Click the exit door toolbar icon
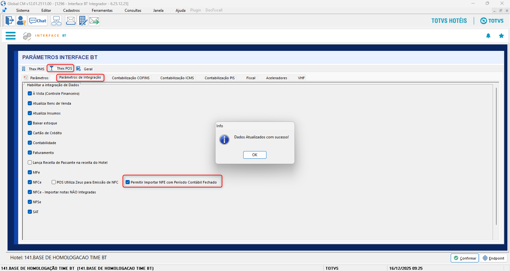This screenshot has width=510, height=271. [x=10, y=21]
